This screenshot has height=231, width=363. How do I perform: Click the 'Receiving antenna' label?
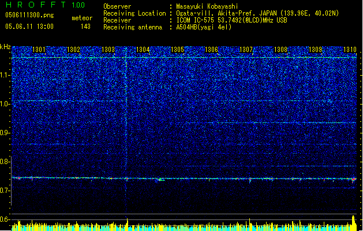(x=133, y=27)
